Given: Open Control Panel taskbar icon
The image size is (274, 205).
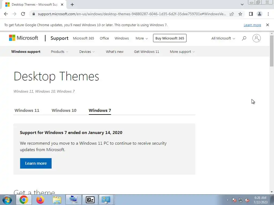Looking at the screenshot, I should [x=106, y=200].
